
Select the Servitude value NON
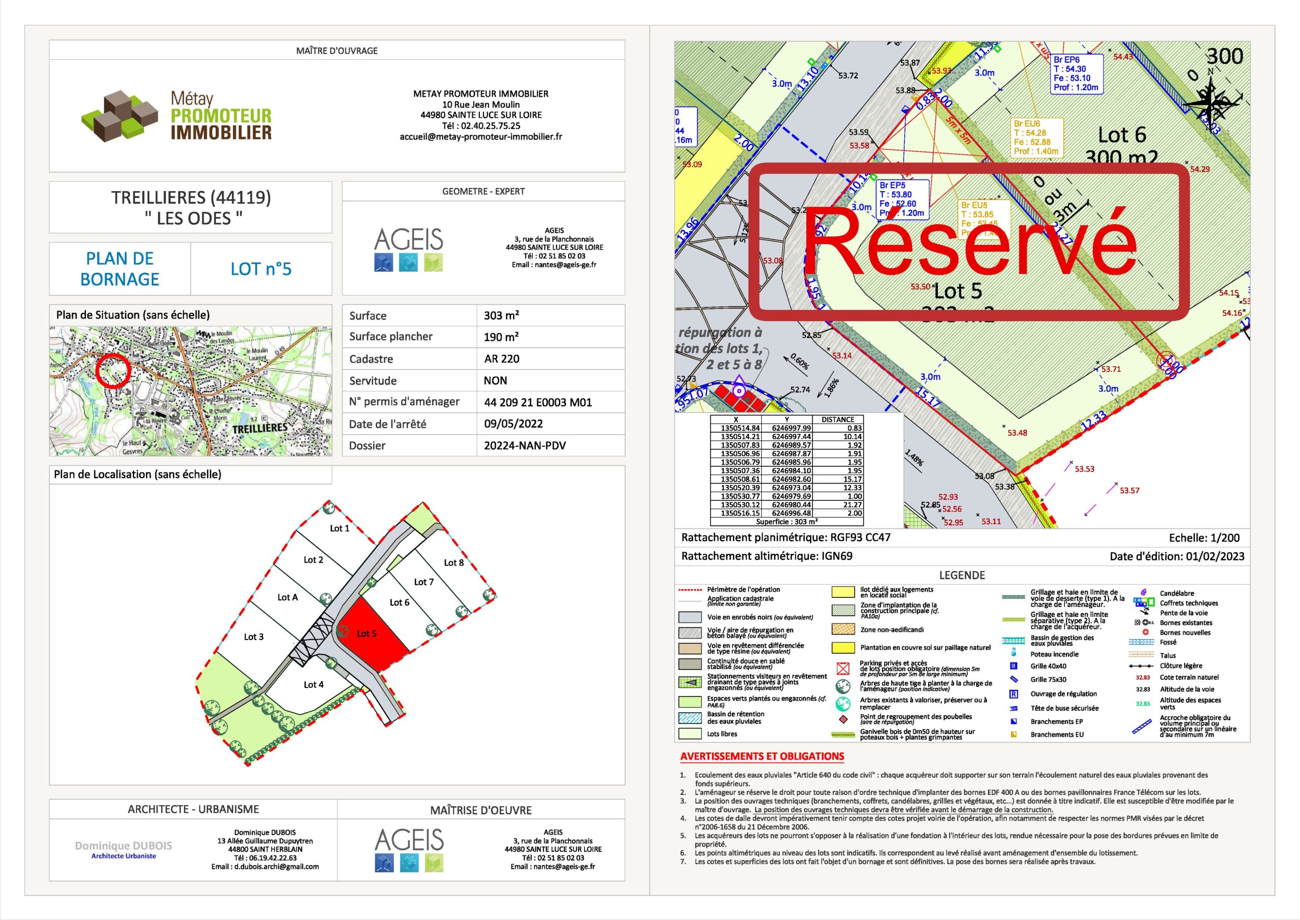[496, 380]
